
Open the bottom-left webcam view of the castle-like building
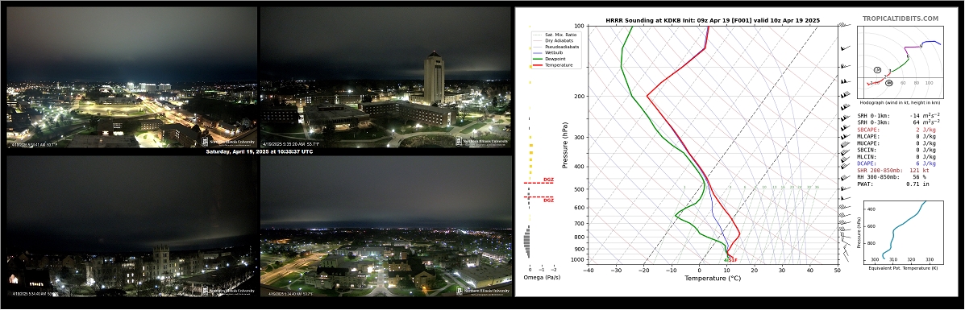coord(131,226)
